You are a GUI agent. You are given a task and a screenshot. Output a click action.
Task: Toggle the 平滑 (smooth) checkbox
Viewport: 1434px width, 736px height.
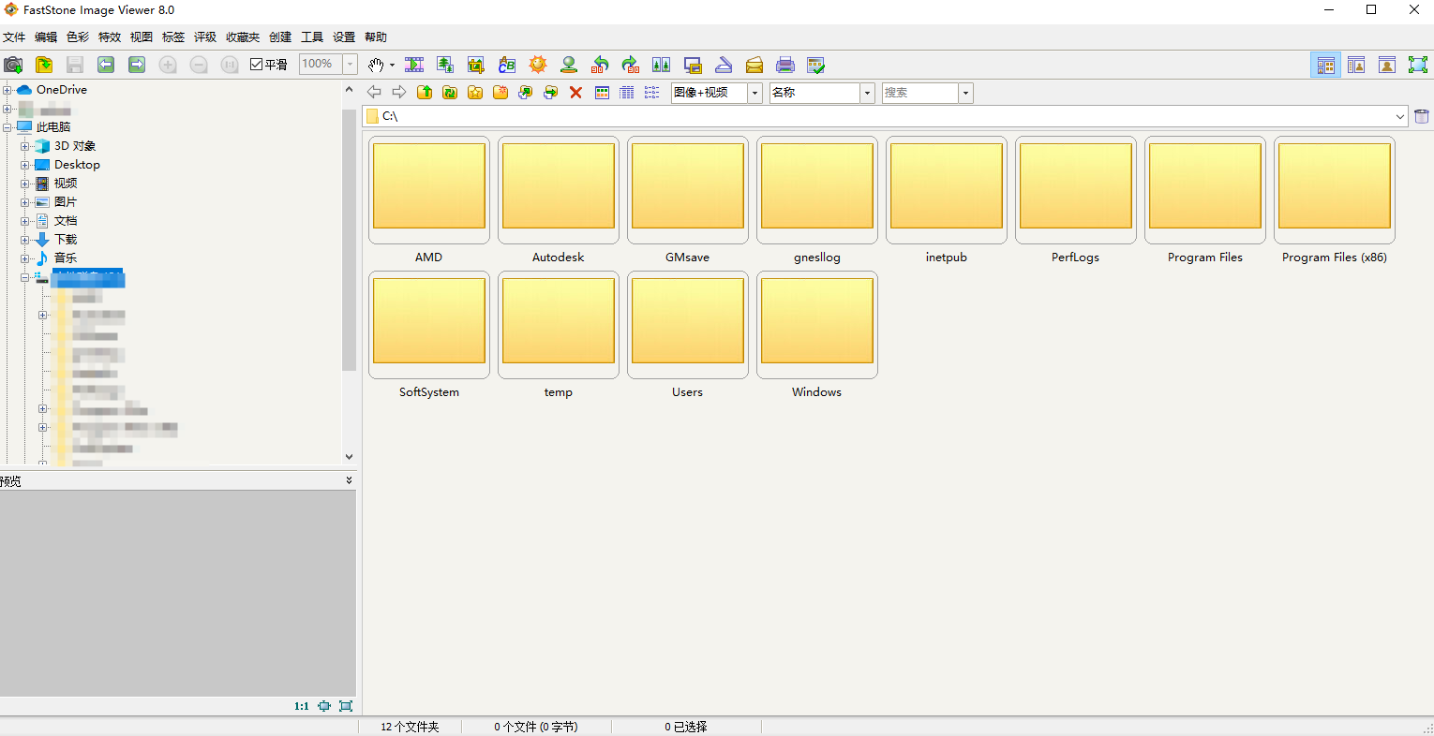257,65
